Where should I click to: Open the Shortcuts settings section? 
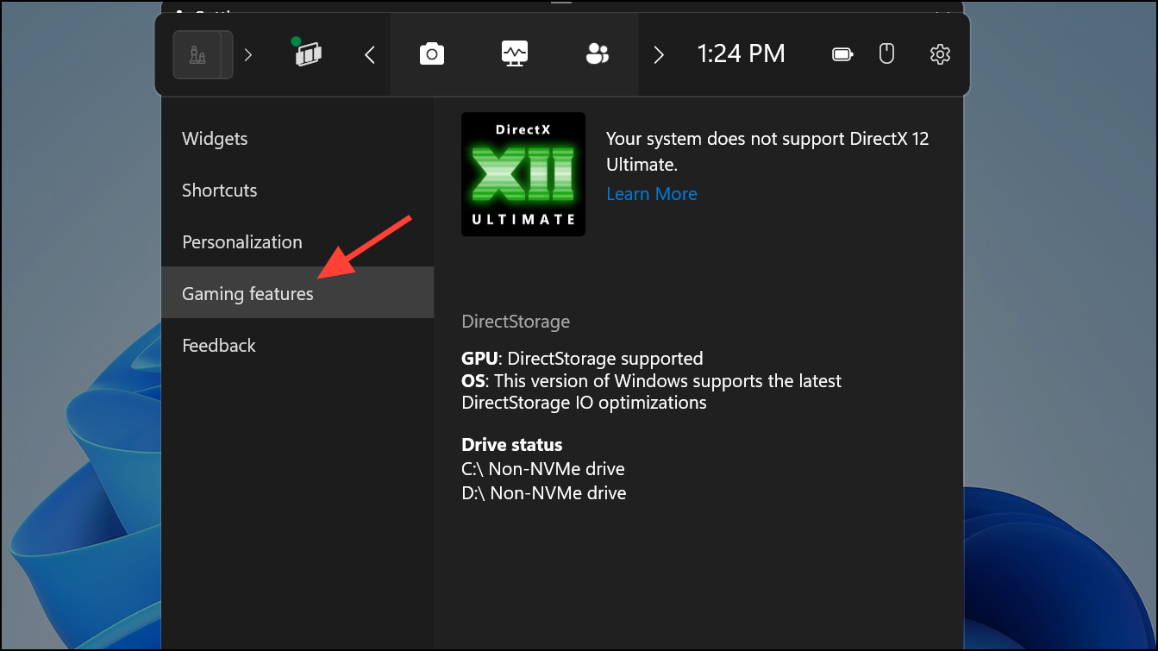coord(297,191)
